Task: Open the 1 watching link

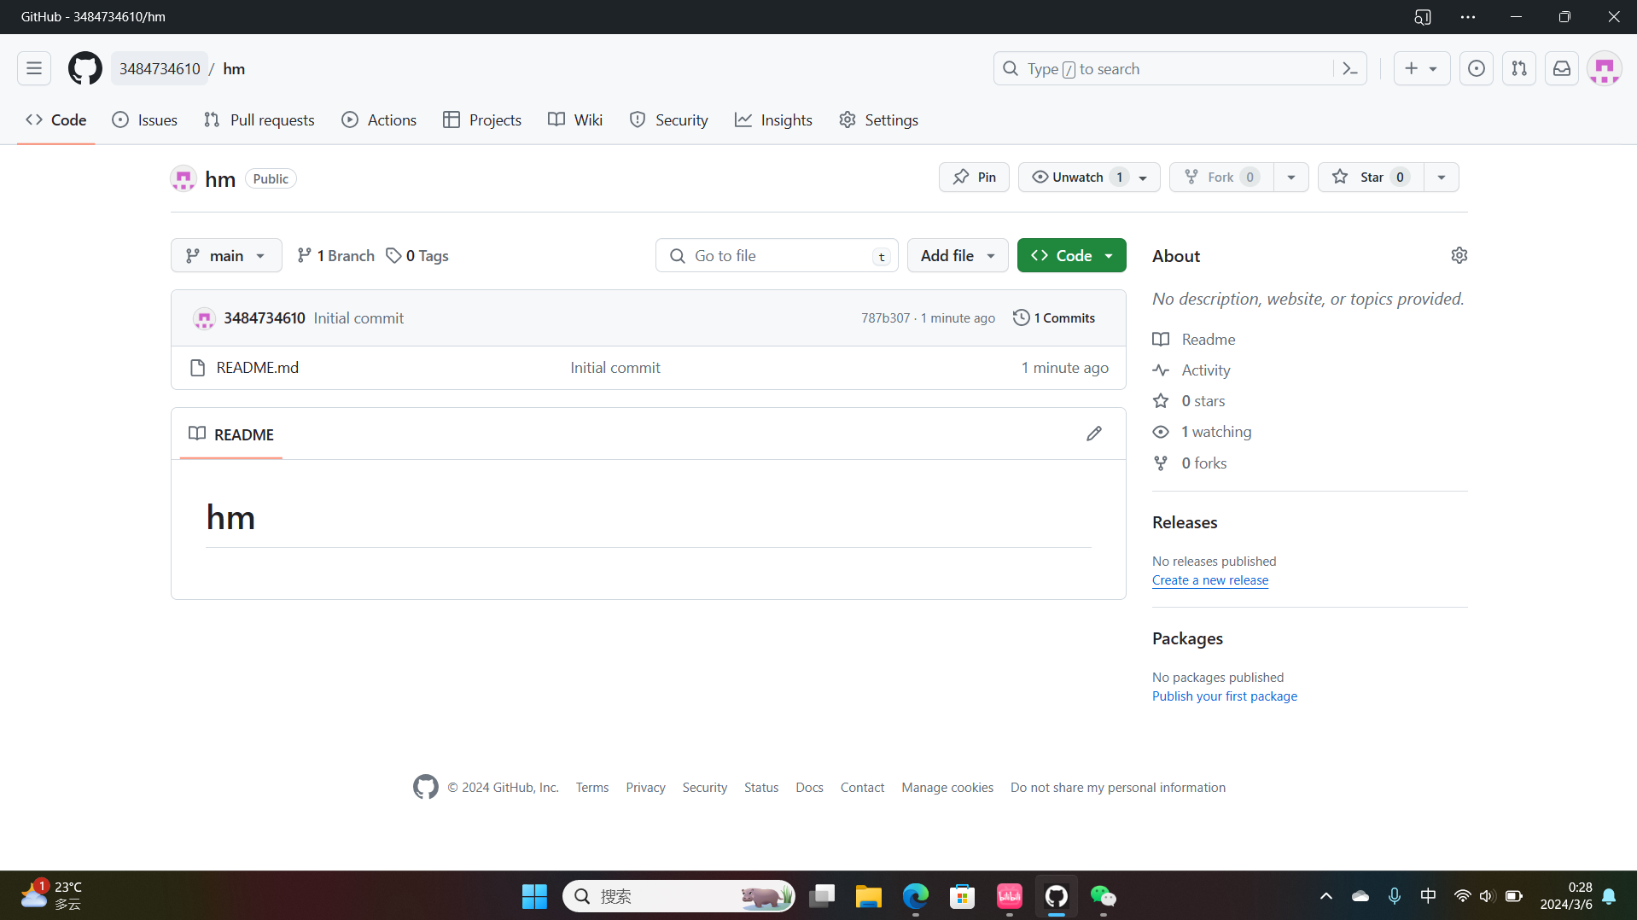Action: coord(1215,432)
